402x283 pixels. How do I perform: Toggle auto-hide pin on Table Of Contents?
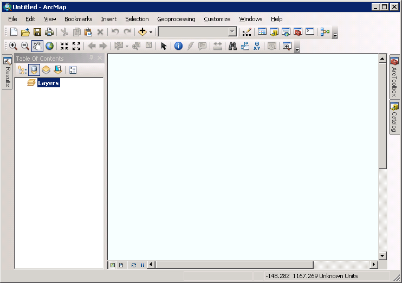click(x=91, y=58)
